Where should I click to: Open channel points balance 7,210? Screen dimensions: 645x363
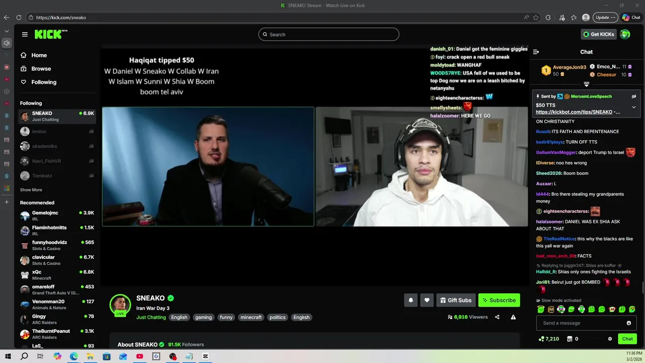(x=549, y=339)
